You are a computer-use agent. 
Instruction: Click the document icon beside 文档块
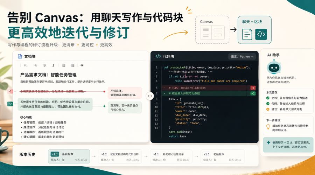20,56
